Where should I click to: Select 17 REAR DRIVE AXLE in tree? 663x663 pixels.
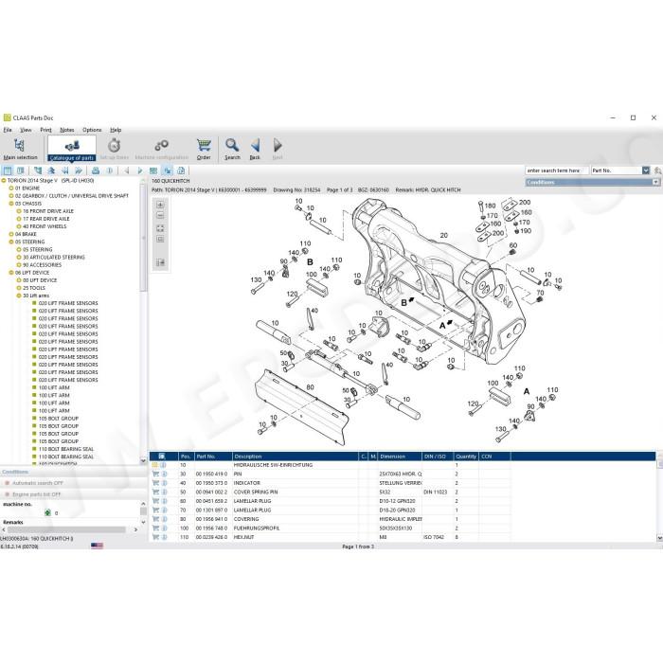pos(46,219)
